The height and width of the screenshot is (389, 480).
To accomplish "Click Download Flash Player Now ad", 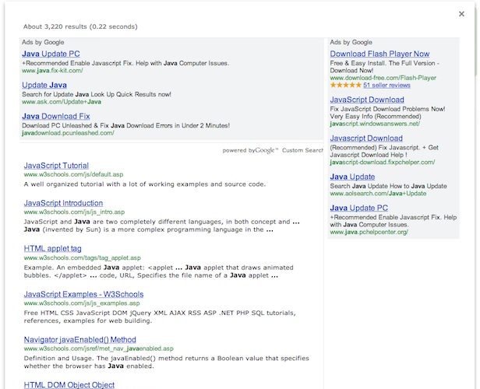I will (x=379, y=54).
